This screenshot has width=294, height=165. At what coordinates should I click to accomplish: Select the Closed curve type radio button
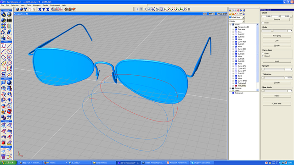263,56
